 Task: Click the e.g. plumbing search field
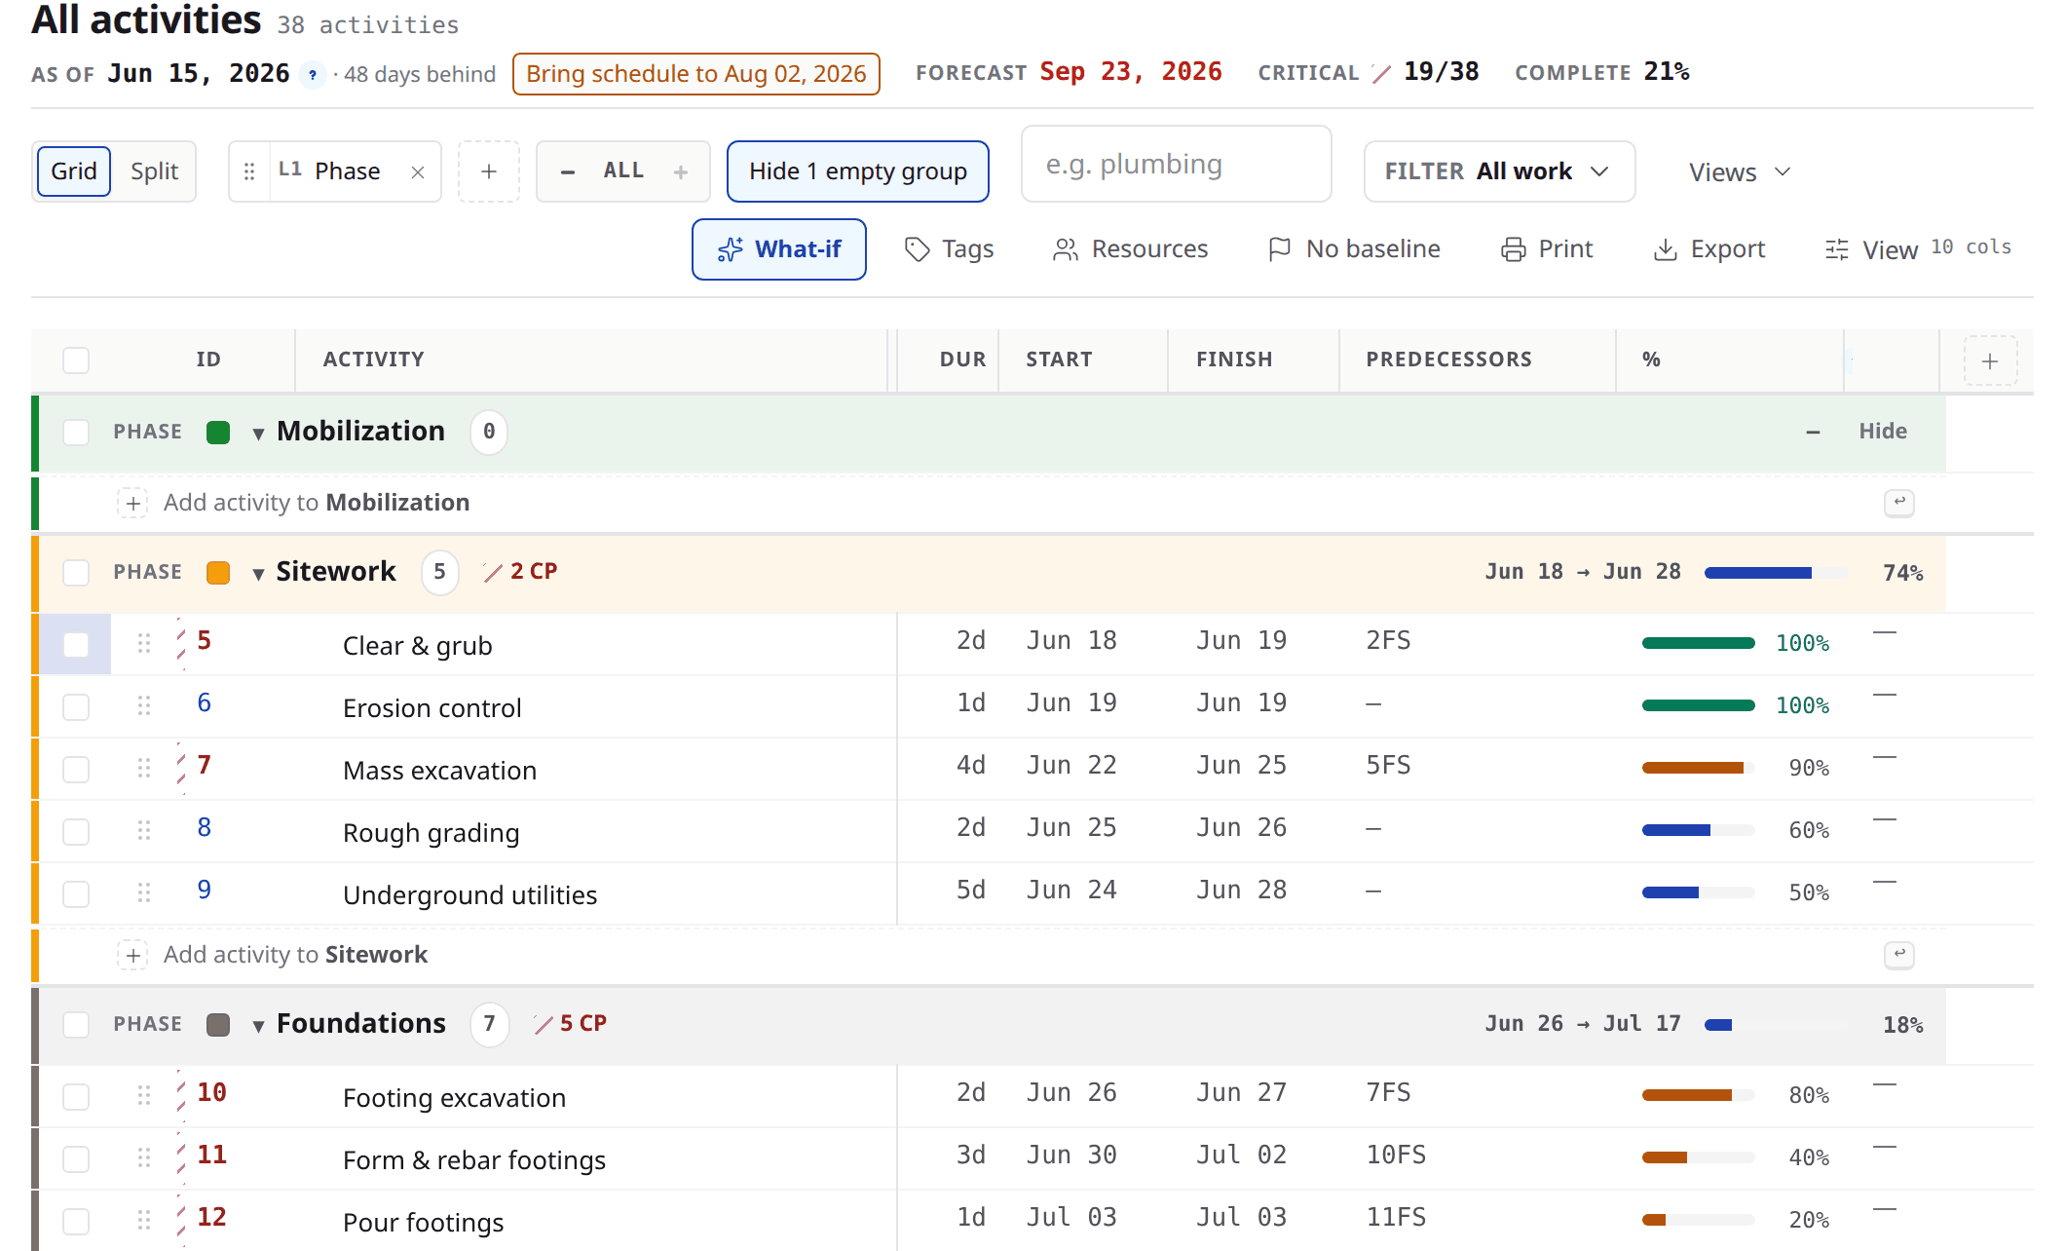[x=1176, y=164]
